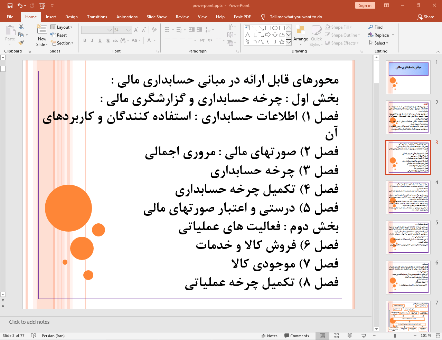Open the File menu
The height and width of the screenshot is (340, 442).
point(10,17)
